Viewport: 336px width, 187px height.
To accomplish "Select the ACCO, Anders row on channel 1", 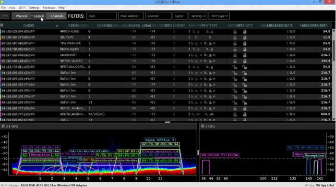I will pos(166,108).
